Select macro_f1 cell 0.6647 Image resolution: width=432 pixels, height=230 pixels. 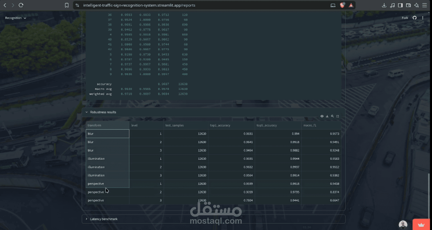pyautogui.click(x=321, y=200)
